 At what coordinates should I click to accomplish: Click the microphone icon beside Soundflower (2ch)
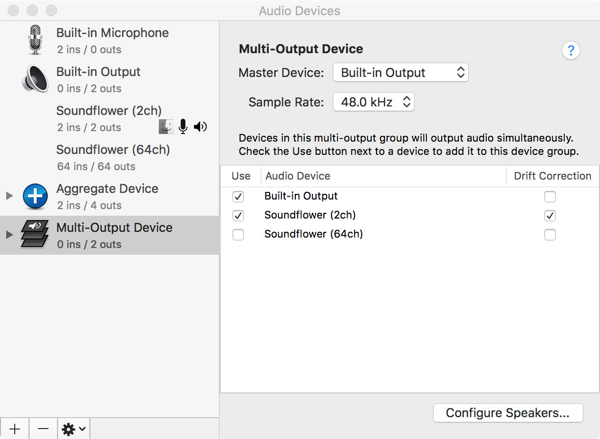pyautogui.click(x=183, y=126)
